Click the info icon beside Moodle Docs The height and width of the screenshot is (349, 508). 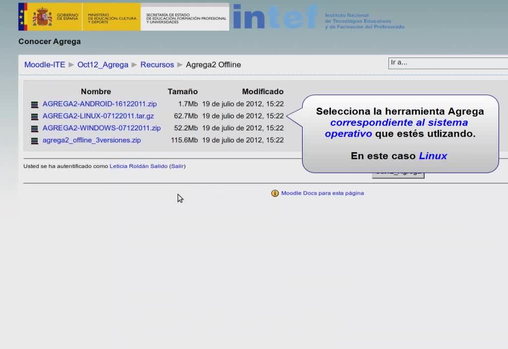coord(275,193)
